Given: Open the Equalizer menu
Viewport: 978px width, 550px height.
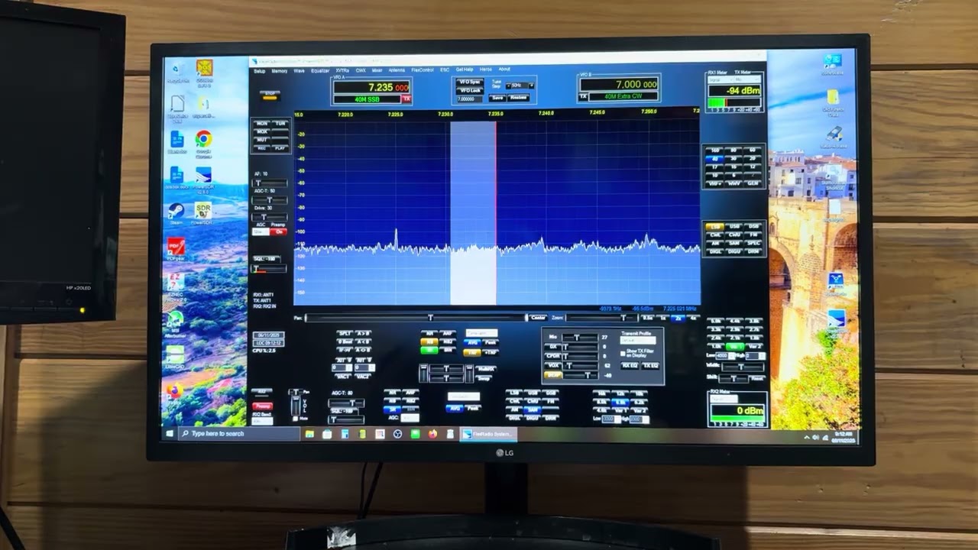Looking at the screenshot, I should coord(320,70).
